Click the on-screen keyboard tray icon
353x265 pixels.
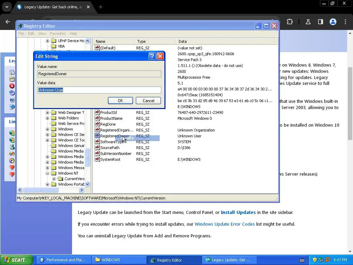pyautogui.click(x=302, y=260)
